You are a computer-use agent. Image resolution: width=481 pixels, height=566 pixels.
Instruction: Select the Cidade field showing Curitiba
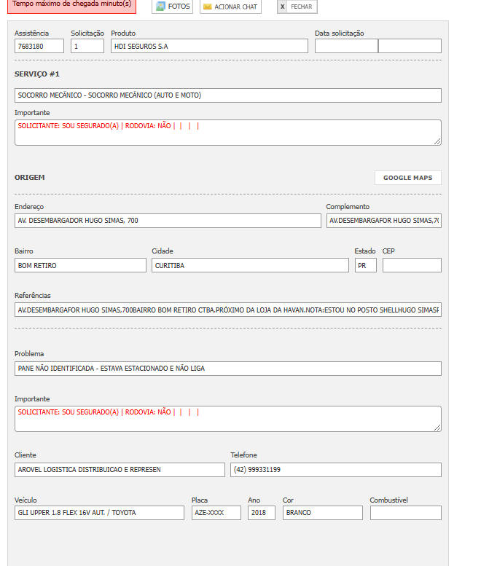click(x=250, y=265)
